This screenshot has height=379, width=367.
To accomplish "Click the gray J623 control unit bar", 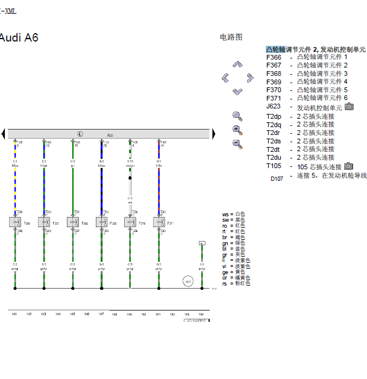I will (x=108, y=134).
